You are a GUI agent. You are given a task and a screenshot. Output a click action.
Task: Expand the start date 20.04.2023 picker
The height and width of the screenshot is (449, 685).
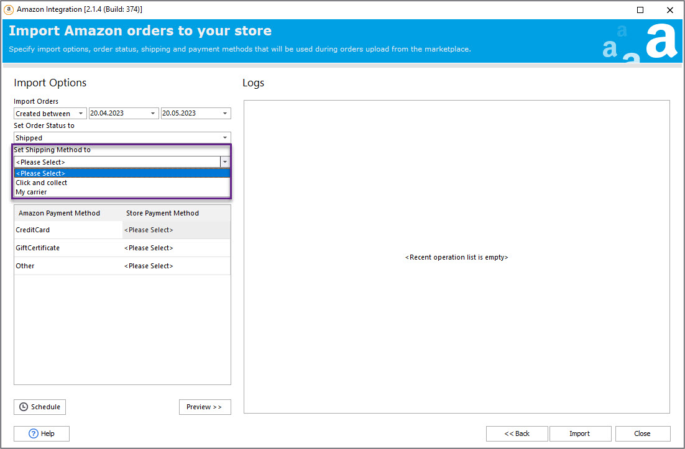pyautogui.click(x=153, y=114)
